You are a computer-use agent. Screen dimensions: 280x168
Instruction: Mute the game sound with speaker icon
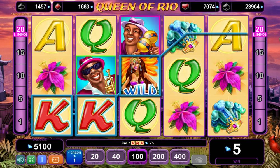click(x=20, y=160)
